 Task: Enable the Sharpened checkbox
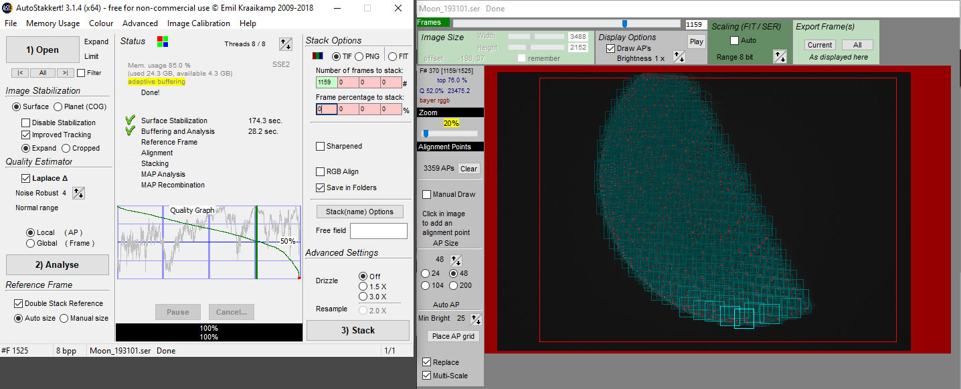point(321,146)
